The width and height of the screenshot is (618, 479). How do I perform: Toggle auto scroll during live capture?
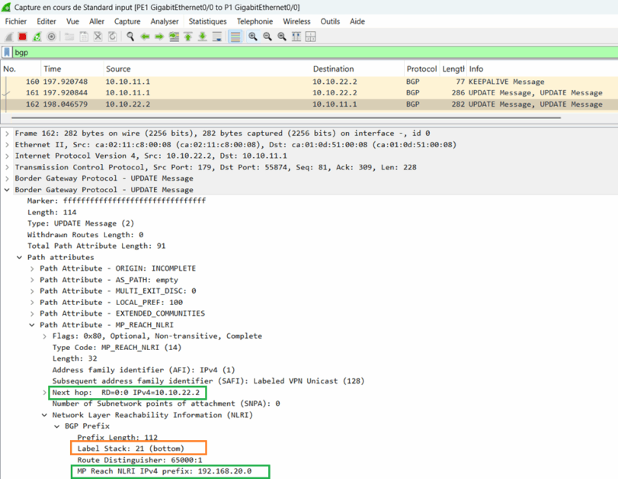tap(217, 37)
